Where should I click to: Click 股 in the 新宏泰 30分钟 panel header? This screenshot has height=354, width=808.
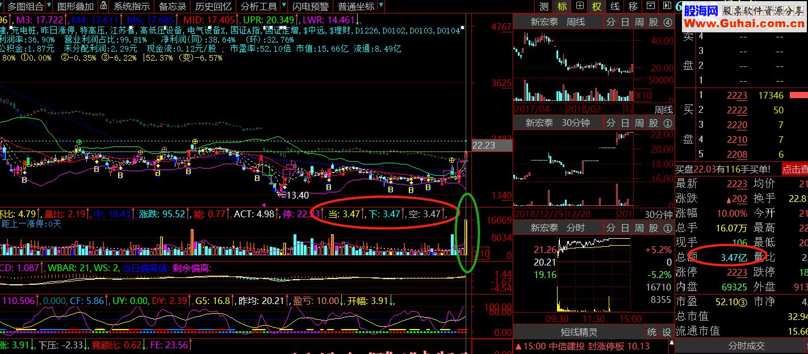(654, 123)
